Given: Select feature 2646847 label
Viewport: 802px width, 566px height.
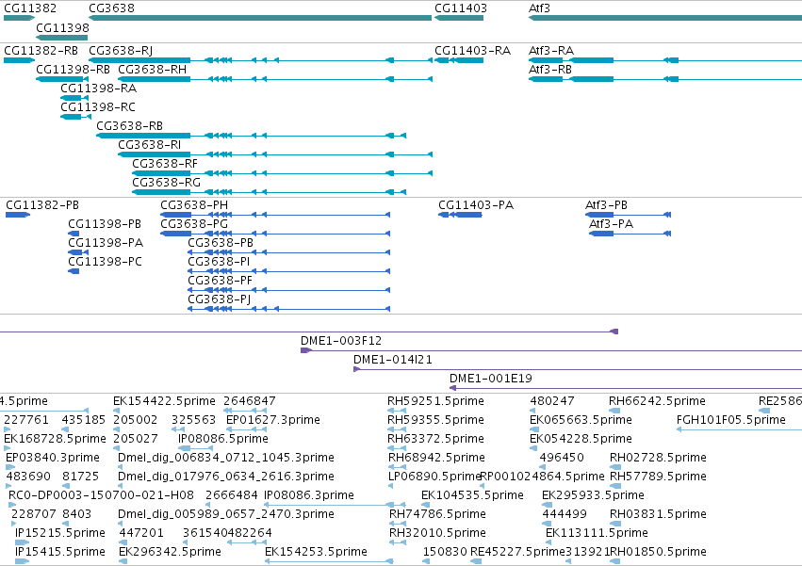Looking at the screenshot, I should coord(250,401).
